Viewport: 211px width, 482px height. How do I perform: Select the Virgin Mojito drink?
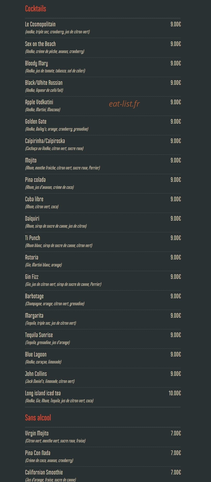click(x=37, y=433)
